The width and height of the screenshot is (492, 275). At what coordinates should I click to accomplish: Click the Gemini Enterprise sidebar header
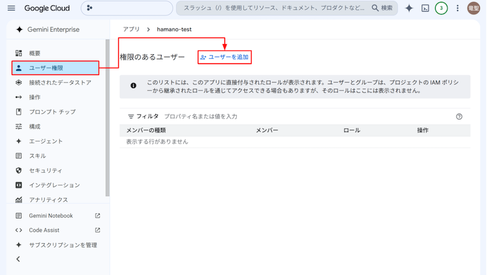[48, 29]
